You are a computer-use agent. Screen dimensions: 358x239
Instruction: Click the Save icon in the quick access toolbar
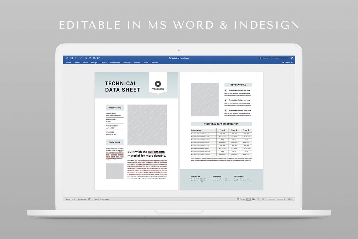71,58
